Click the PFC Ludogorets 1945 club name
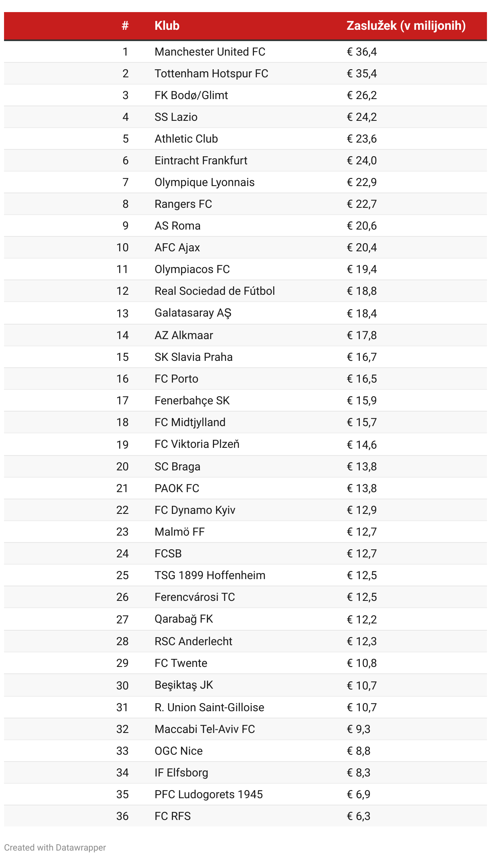Screen dimensions: 491x857 point(208,794)
